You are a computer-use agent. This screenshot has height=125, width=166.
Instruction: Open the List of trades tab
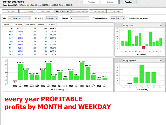pos(28,11)
